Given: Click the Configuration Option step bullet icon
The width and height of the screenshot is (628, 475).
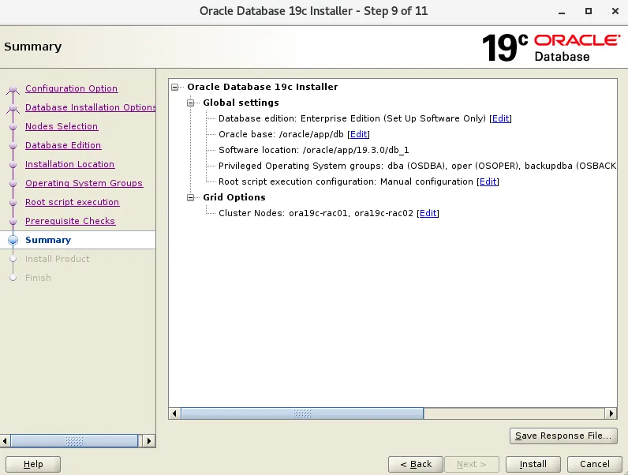Looking at the screenshot, I should point(13,89).
